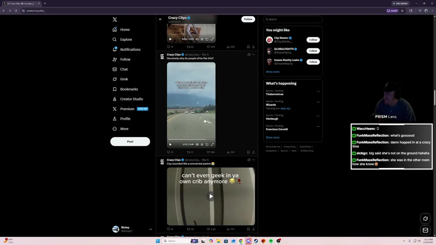Open Notifications in the sidebar
The image size is (436, 245).
tap(127, 49)
